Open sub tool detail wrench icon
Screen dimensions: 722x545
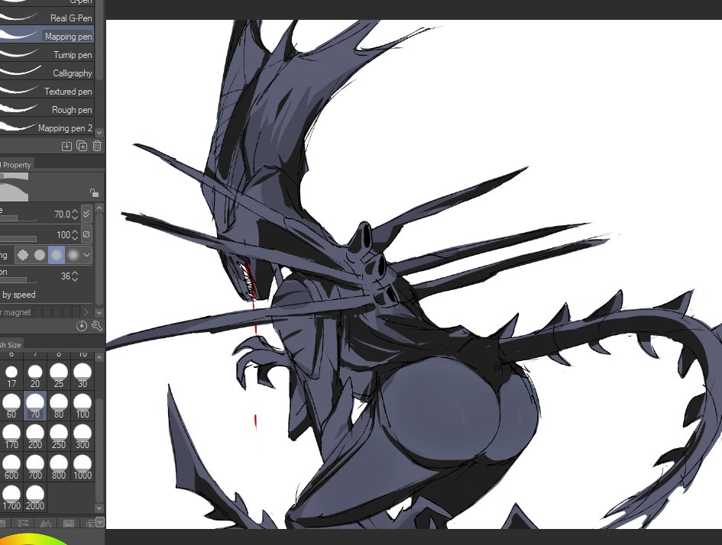[97, 326]
